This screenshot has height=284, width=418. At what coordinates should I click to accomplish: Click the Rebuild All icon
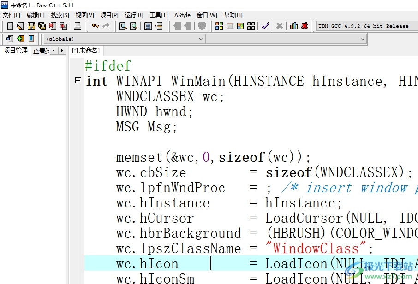(251, 26)
